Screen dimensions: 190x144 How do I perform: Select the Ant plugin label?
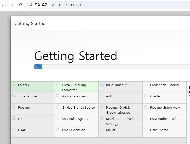109,96
